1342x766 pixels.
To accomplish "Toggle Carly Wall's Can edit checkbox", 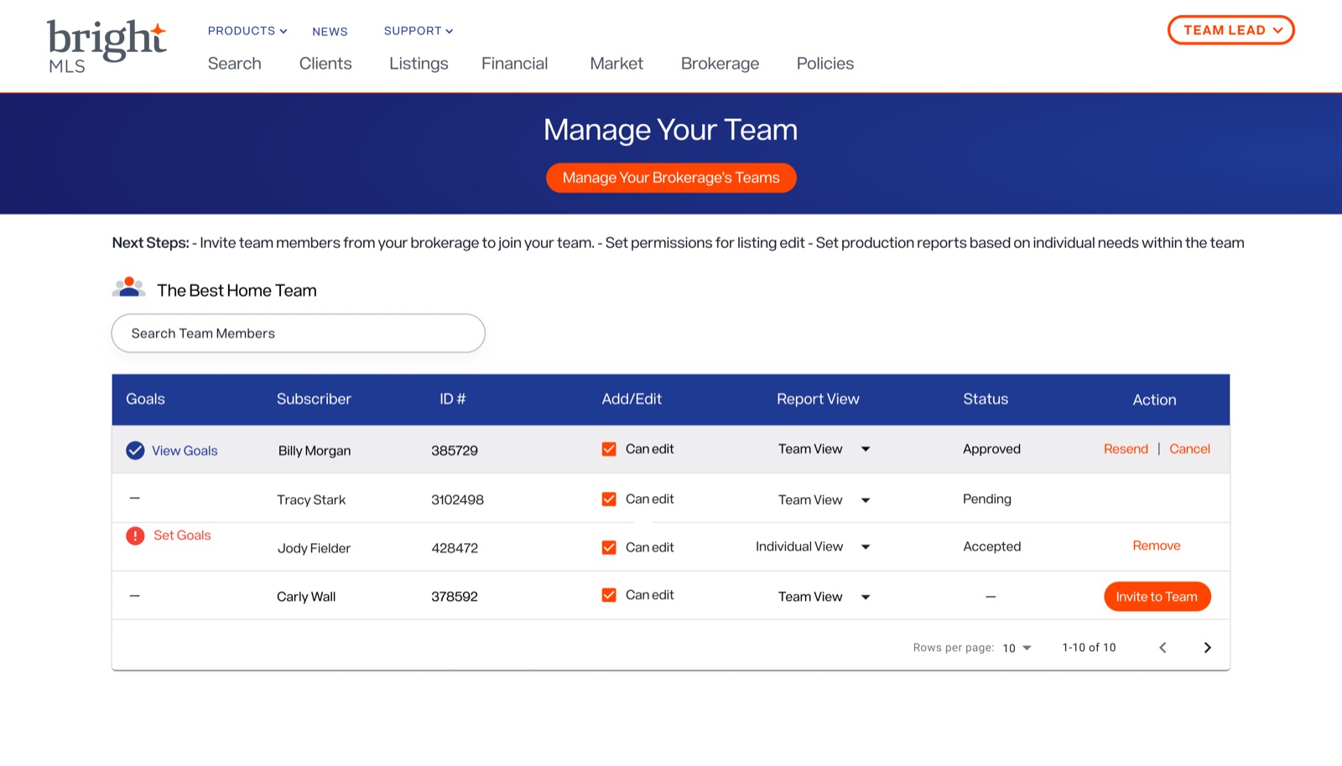I will pos(609,595).
